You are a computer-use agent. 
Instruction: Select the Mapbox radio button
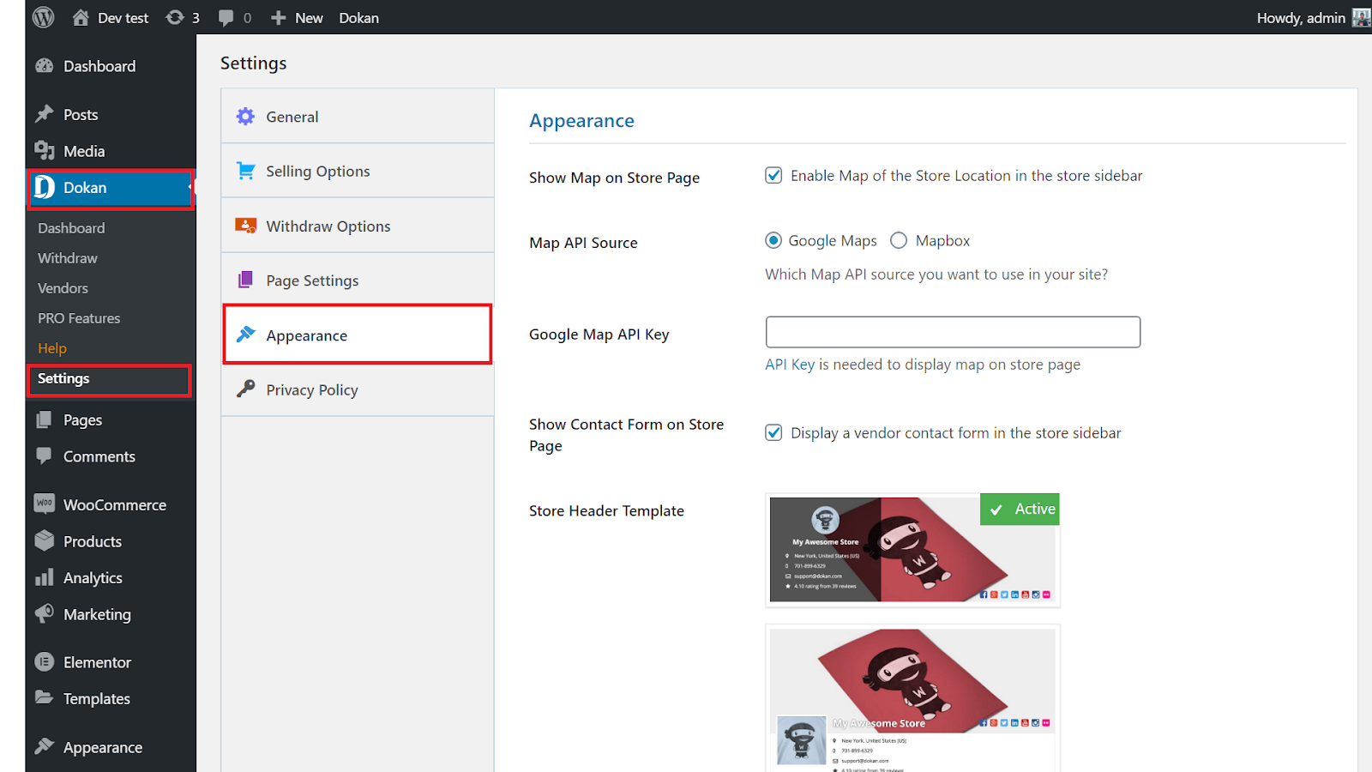[x=899, y=240]
